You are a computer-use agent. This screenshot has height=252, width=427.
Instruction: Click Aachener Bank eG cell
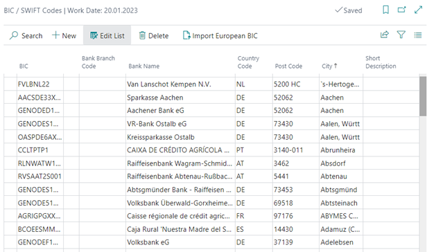click(180, 110)
